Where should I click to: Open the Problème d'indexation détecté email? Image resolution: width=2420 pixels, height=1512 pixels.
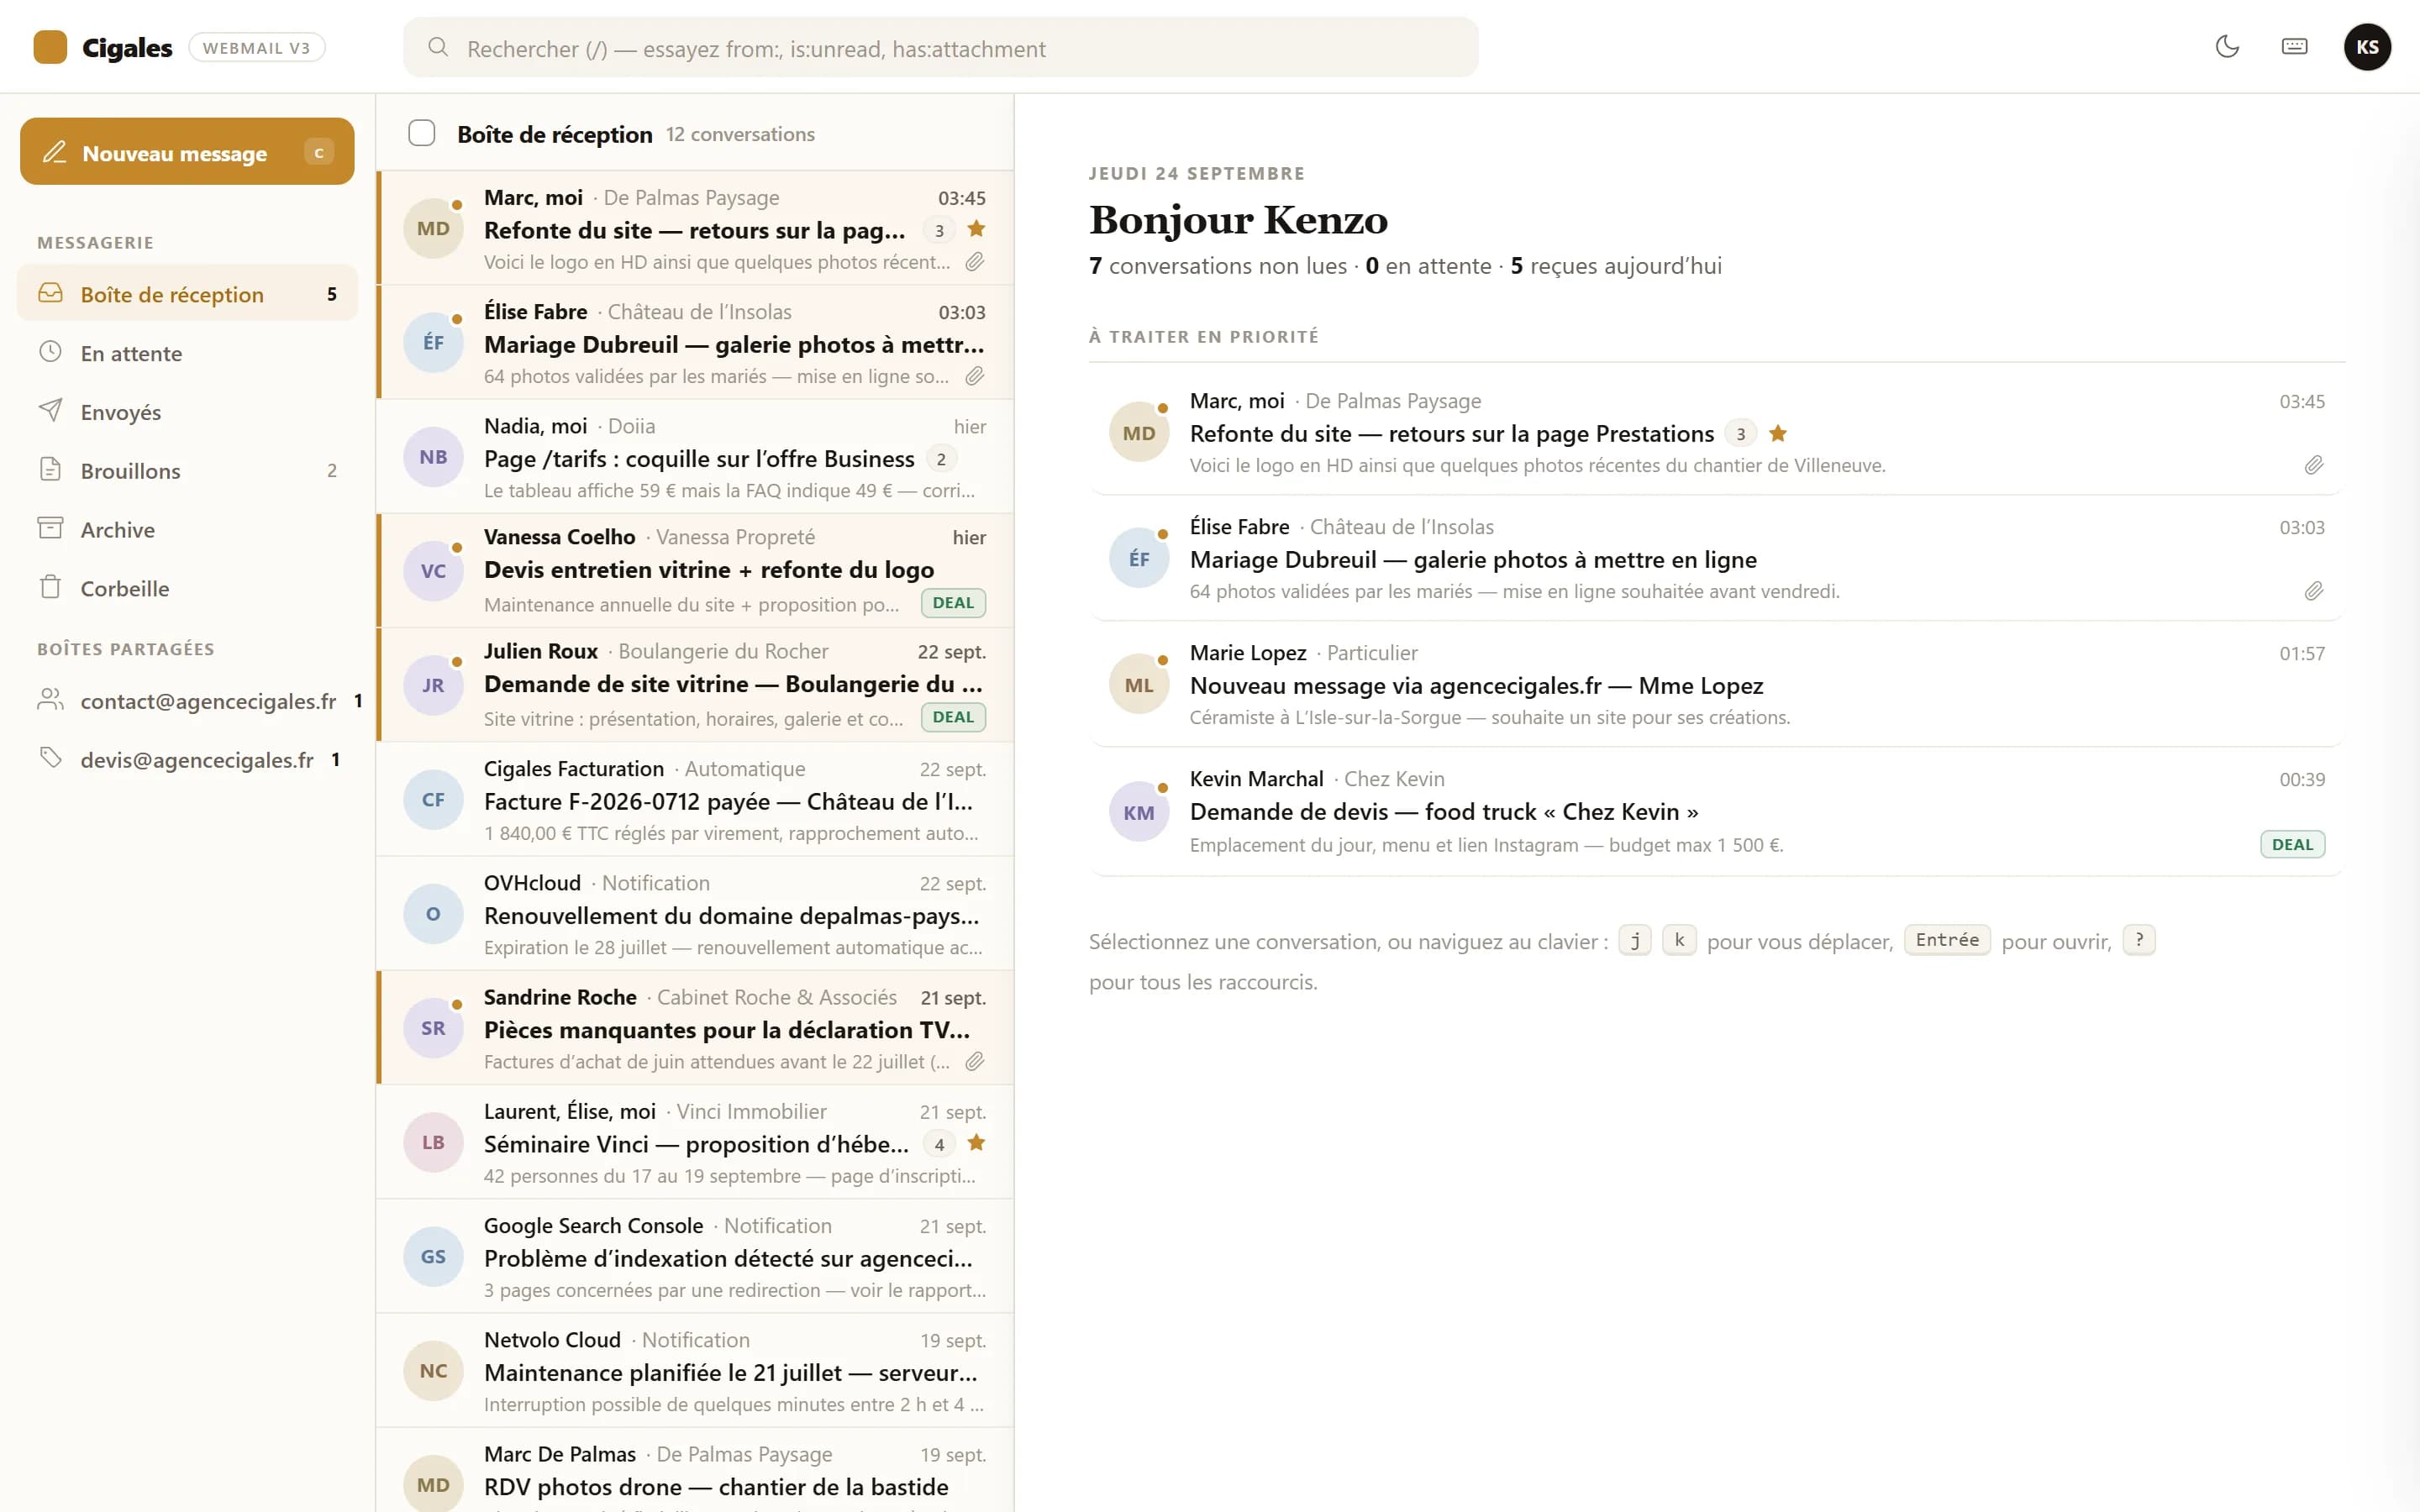coord(695,1257)
